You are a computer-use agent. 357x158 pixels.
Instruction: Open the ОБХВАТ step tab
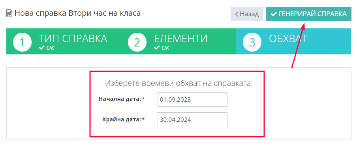(294, 41)
